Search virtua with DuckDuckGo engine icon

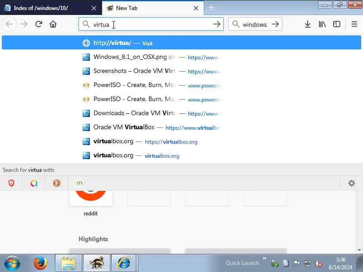click(x=56, y=183)
